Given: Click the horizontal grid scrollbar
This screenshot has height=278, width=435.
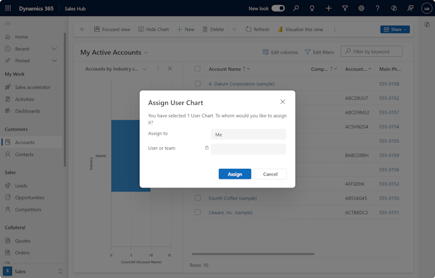Looking at the screenshot, I should click(253, 254).
